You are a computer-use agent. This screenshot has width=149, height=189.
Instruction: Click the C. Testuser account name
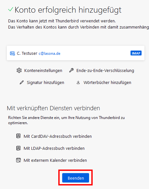tap(27, 53)
